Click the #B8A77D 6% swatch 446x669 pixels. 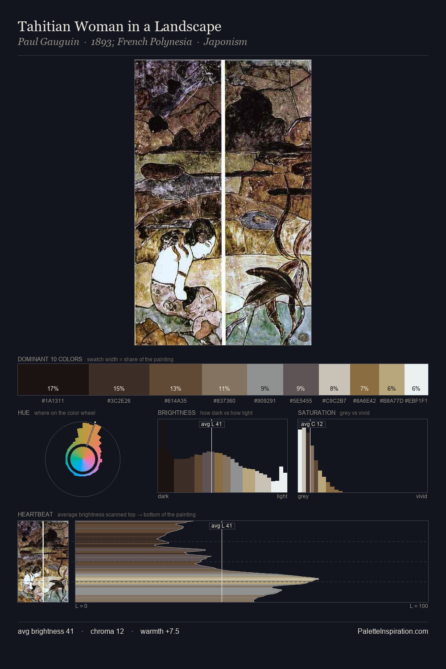click(x=392, y=380)
